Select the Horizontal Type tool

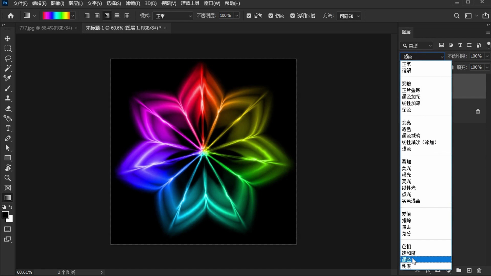[x=8, y=128]
